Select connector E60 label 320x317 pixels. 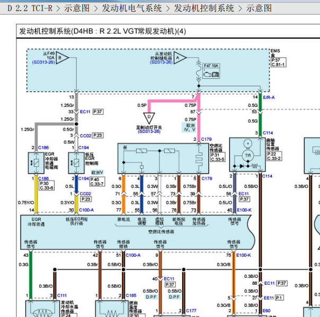click(x=266, y=311)
